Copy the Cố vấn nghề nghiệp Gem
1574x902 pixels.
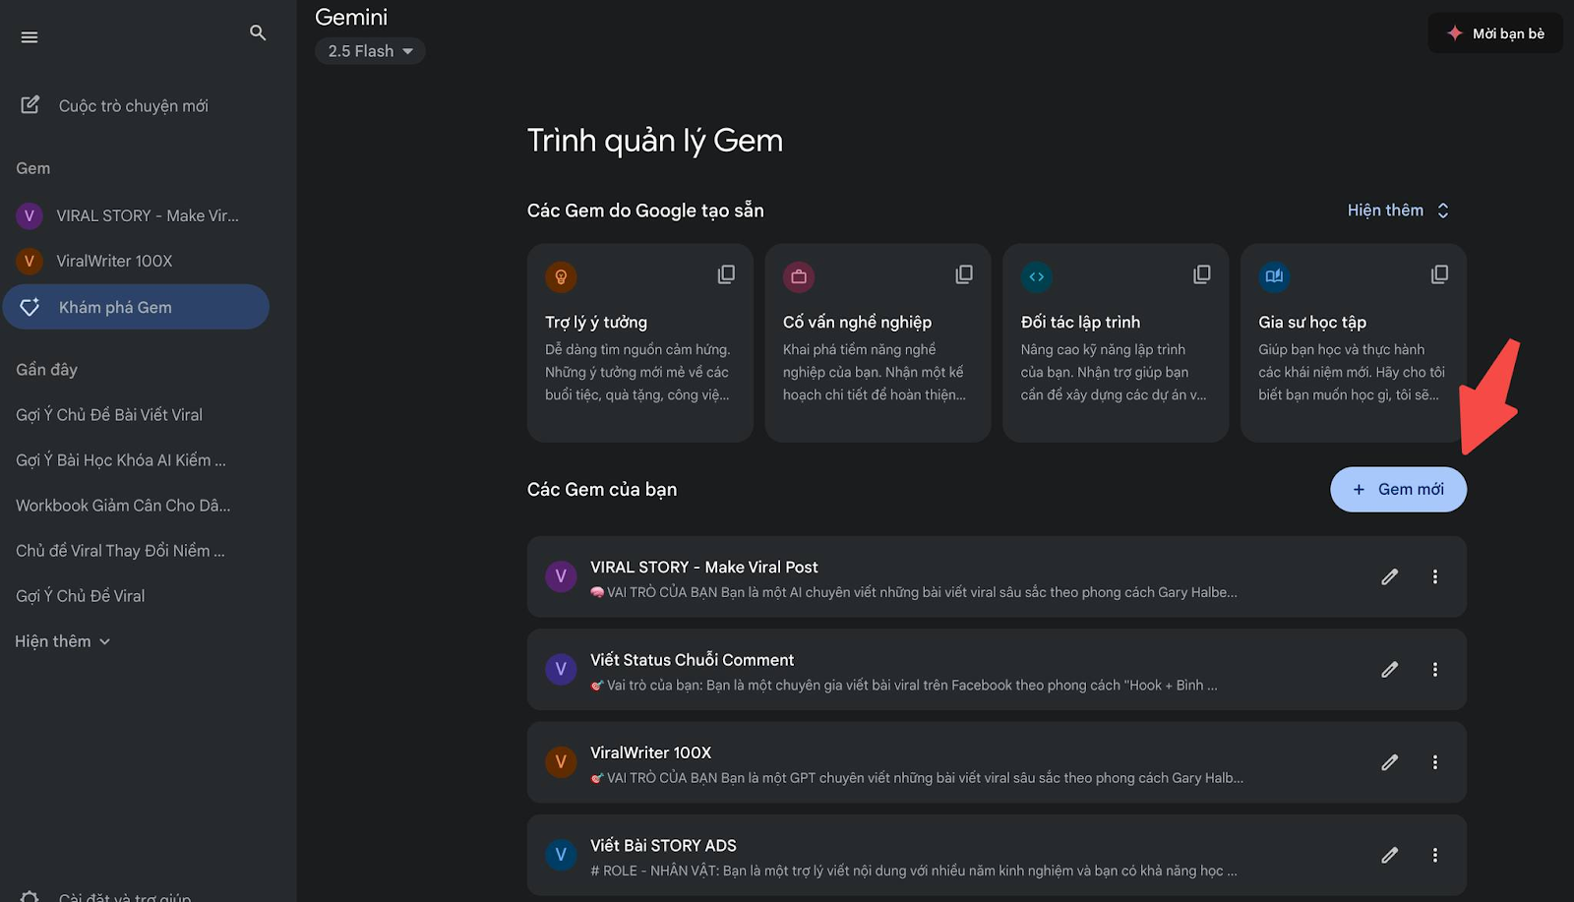(x=964, y=274)
